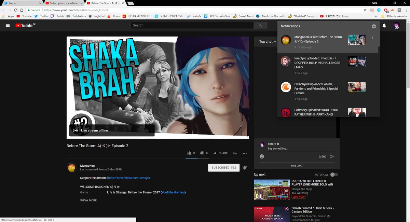Click the Crunchyroll Special Feature thumbnail

pyautogui.click(x=357, y=87)
